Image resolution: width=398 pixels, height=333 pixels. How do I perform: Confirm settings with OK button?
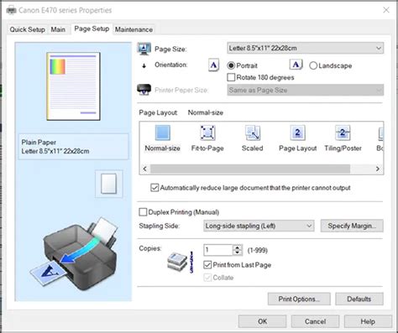click(x=262, y=321)
